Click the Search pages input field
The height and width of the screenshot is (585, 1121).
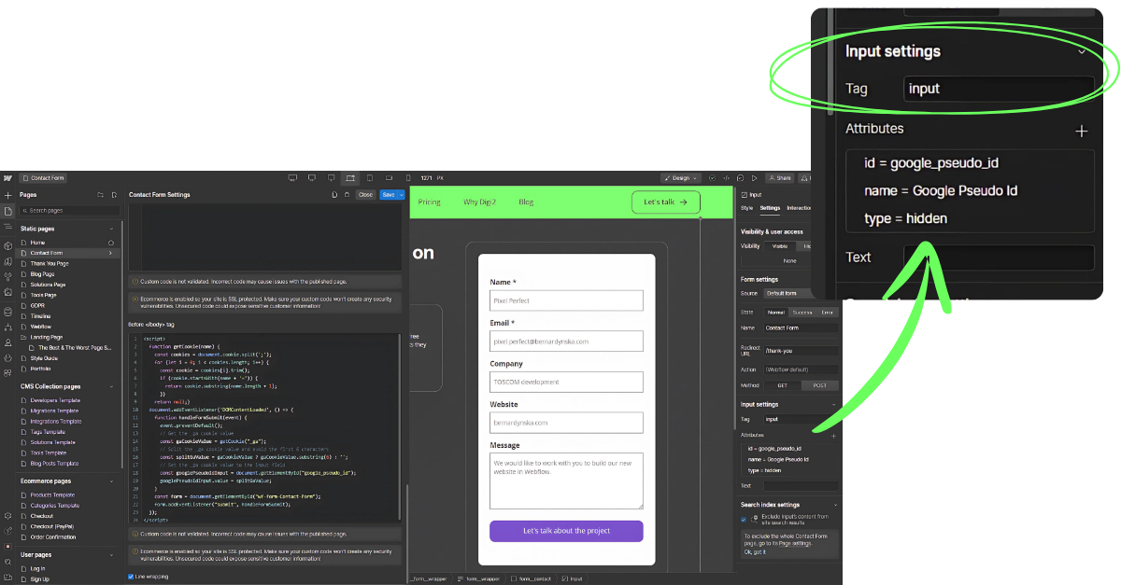pyautogui.click(x=69, y=211)
